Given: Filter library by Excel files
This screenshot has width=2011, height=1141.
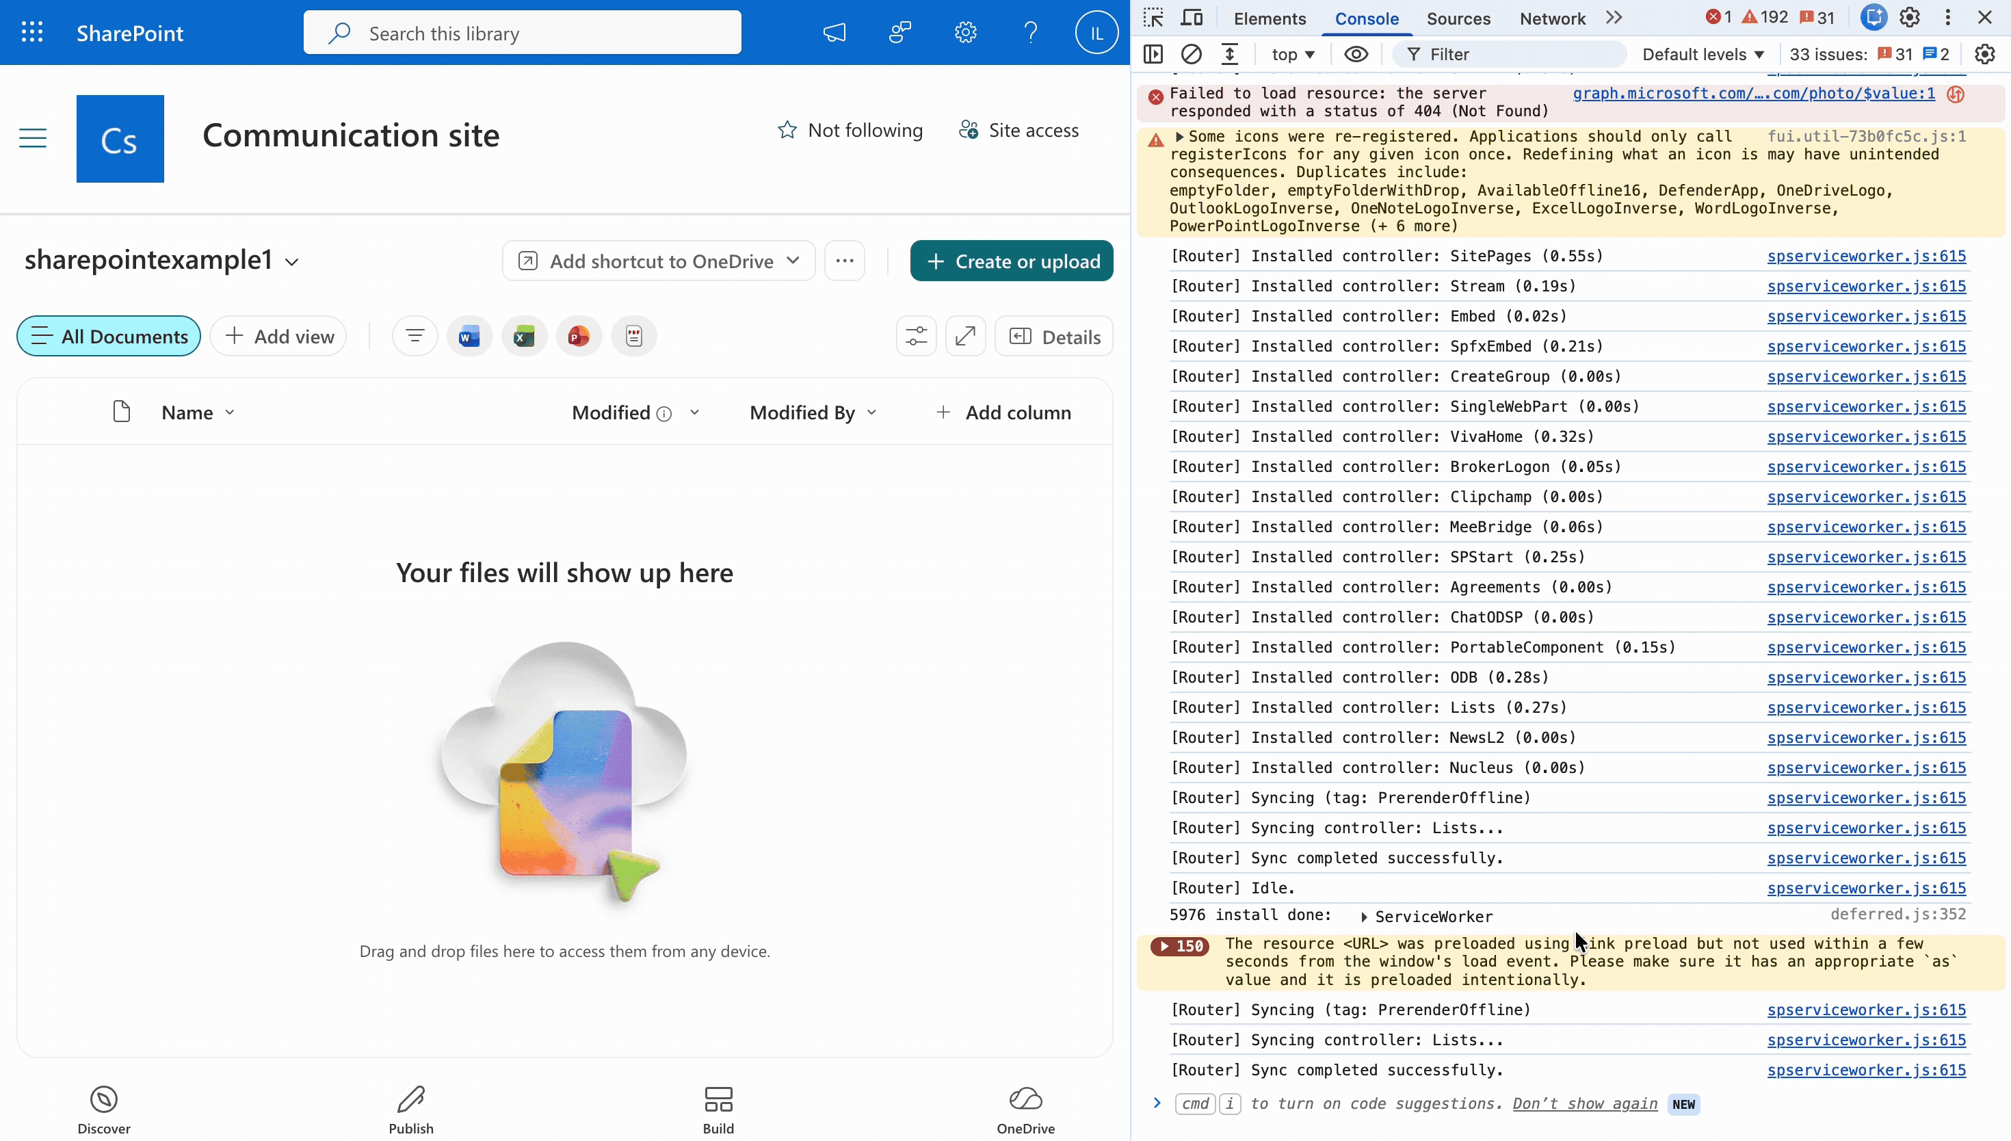Looking at the screenshot, I should tap(524, 336).
